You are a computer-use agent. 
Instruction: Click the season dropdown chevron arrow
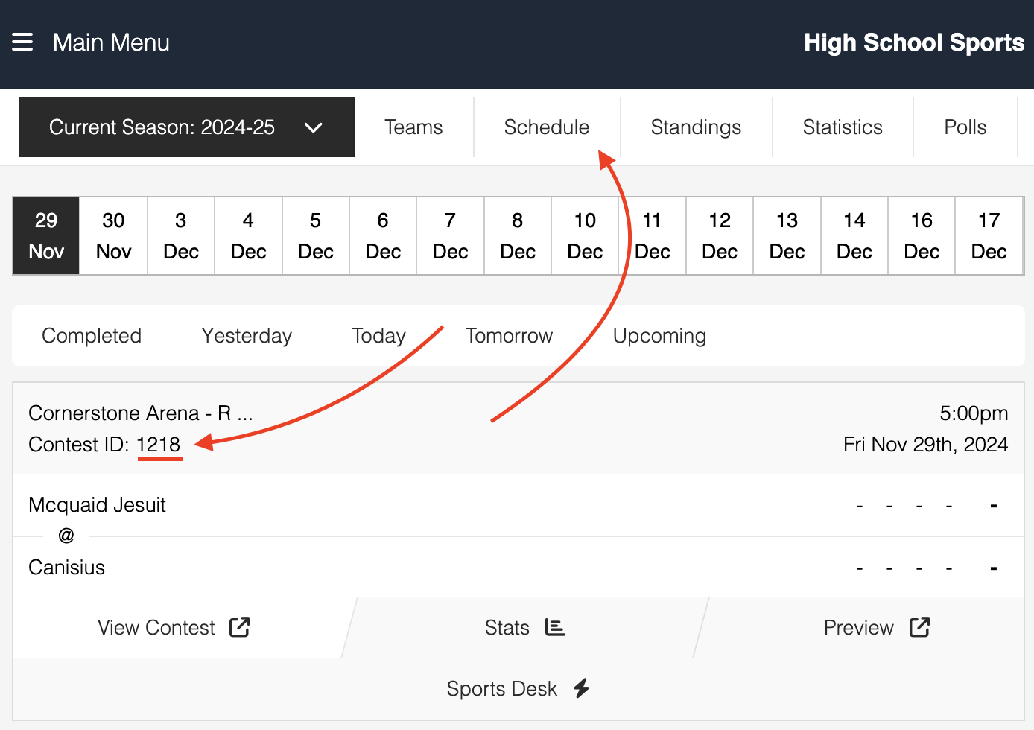click(314, 127)
